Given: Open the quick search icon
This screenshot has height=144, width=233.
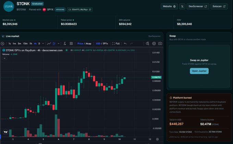Looking at the screenshot, I should [x=147, y=44].
